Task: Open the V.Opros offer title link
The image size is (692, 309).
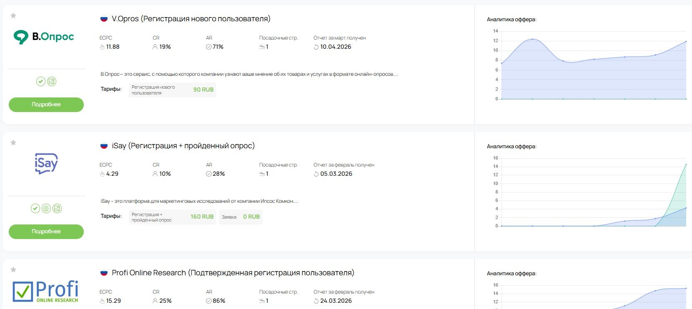Action: pyautogui.click(x=191, y=19)
